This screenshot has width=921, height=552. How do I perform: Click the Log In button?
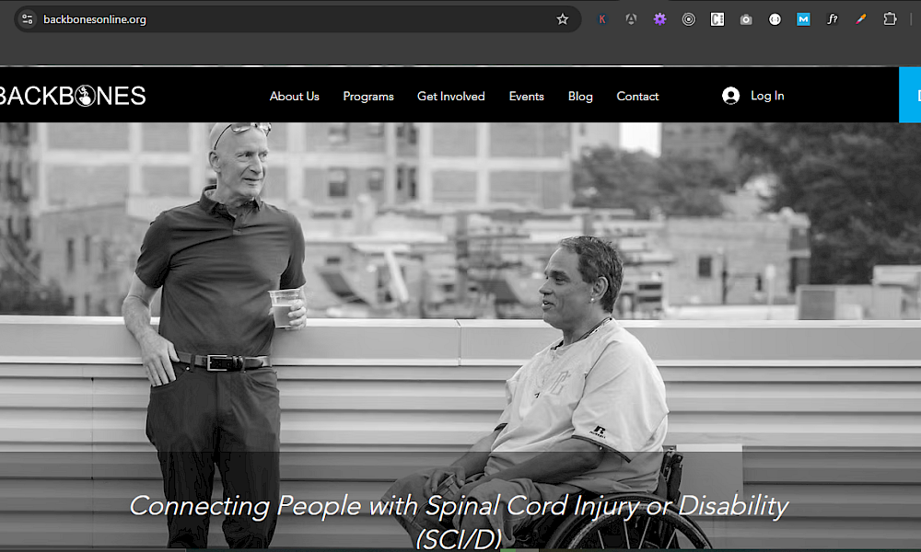767,96
